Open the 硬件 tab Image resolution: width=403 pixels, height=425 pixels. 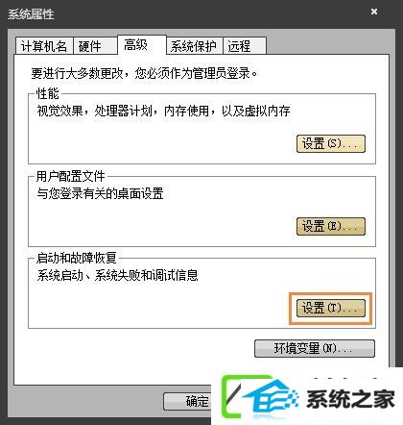tap(95, 46)
